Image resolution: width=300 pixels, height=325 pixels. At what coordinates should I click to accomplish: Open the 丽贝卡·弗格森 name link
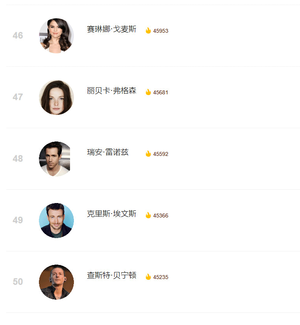(x=112, y=90)
